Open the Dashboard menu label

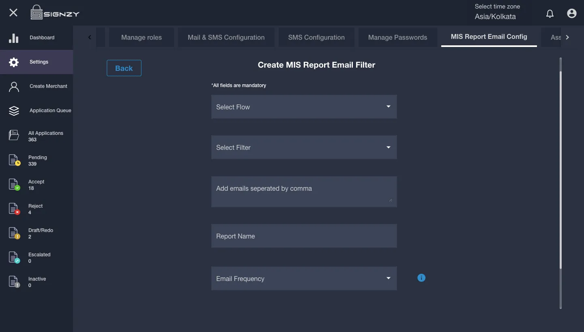tap(42, 38)
